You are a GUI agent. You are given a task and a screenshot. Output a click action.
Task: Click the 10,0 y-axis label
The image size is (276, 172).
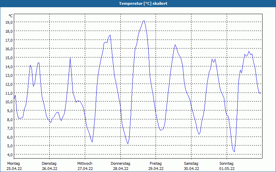pyautogui.click(x=9, y=101)
